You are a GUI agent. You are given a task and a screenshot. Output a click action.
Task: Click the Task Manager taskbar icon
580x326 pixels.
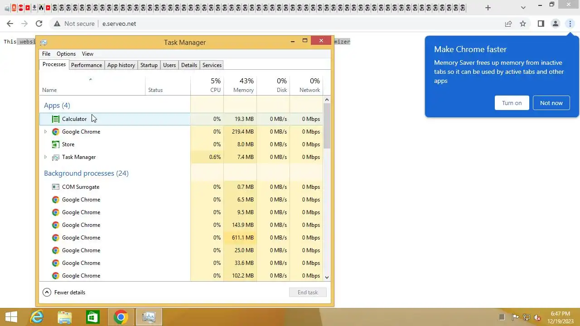pyautogui.click(x=149, y=317)
